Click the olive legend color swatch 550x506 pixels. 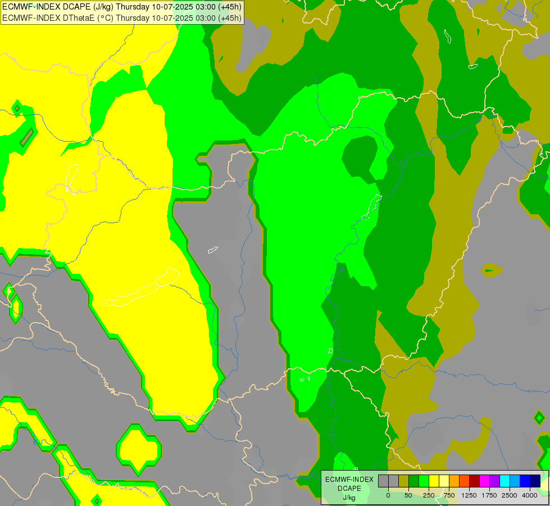[x=404, y=481]
